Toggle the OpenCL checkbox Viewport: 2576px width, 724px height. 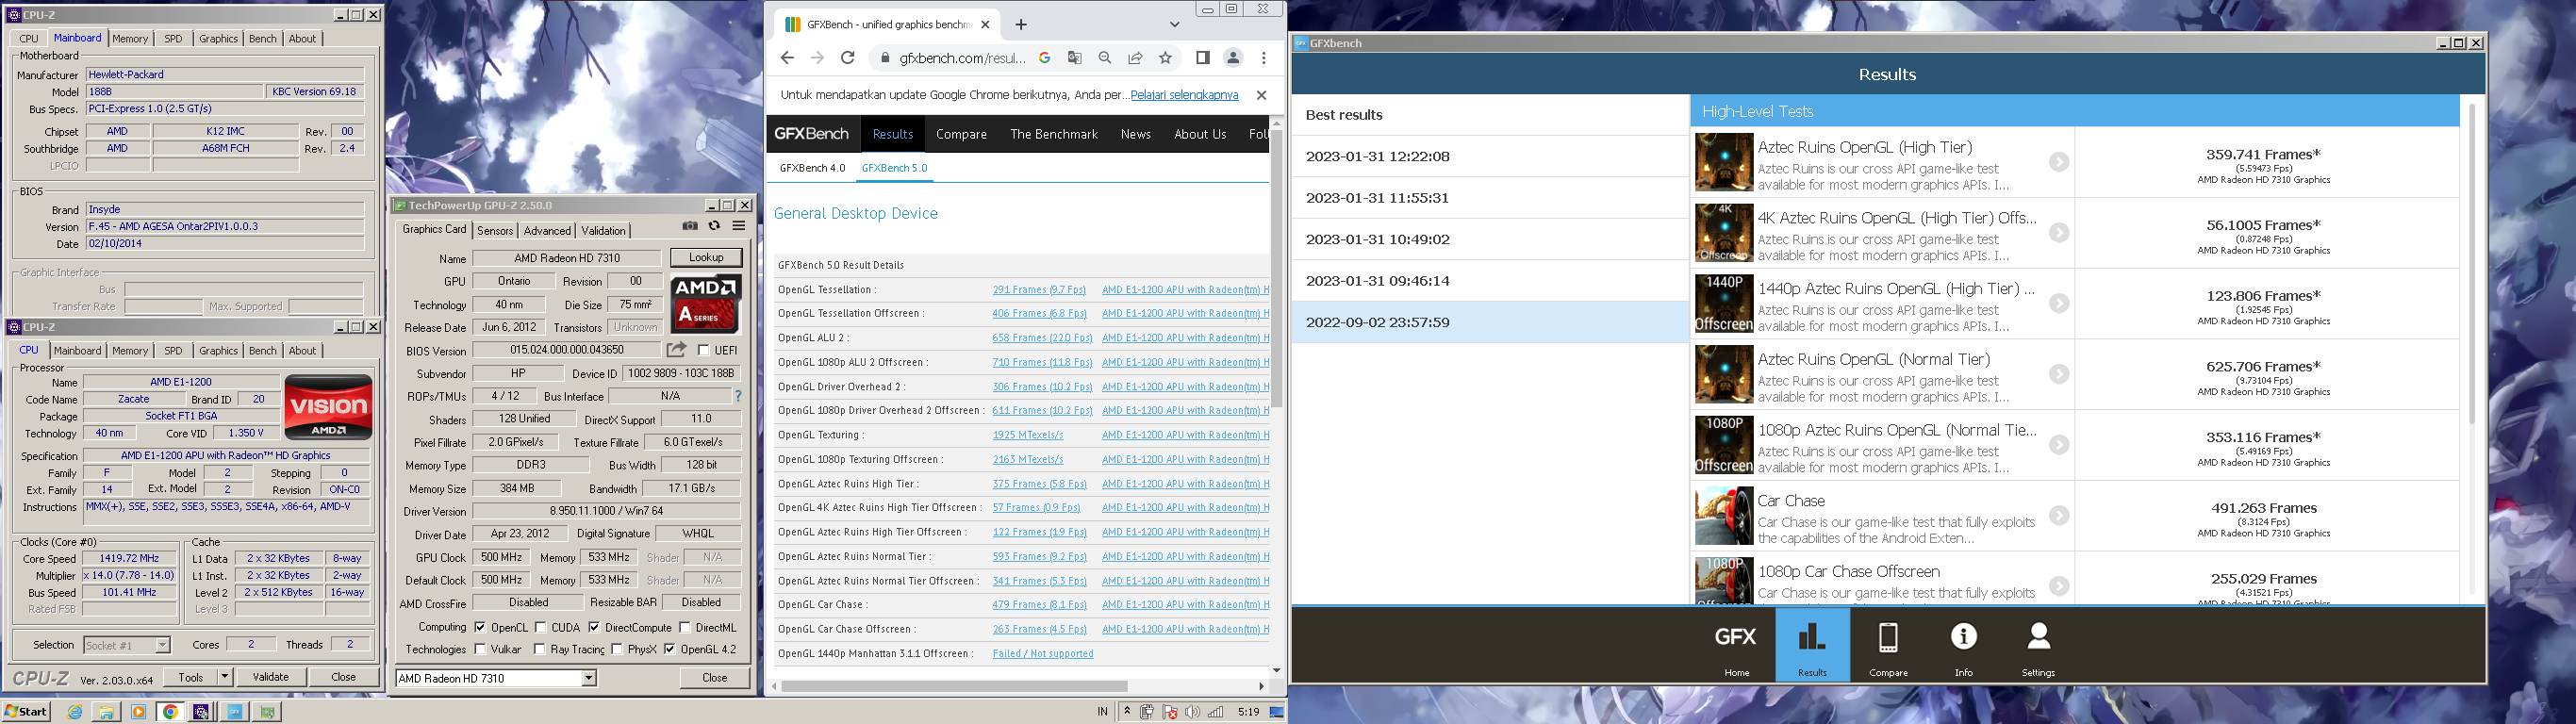click(480, 628)
